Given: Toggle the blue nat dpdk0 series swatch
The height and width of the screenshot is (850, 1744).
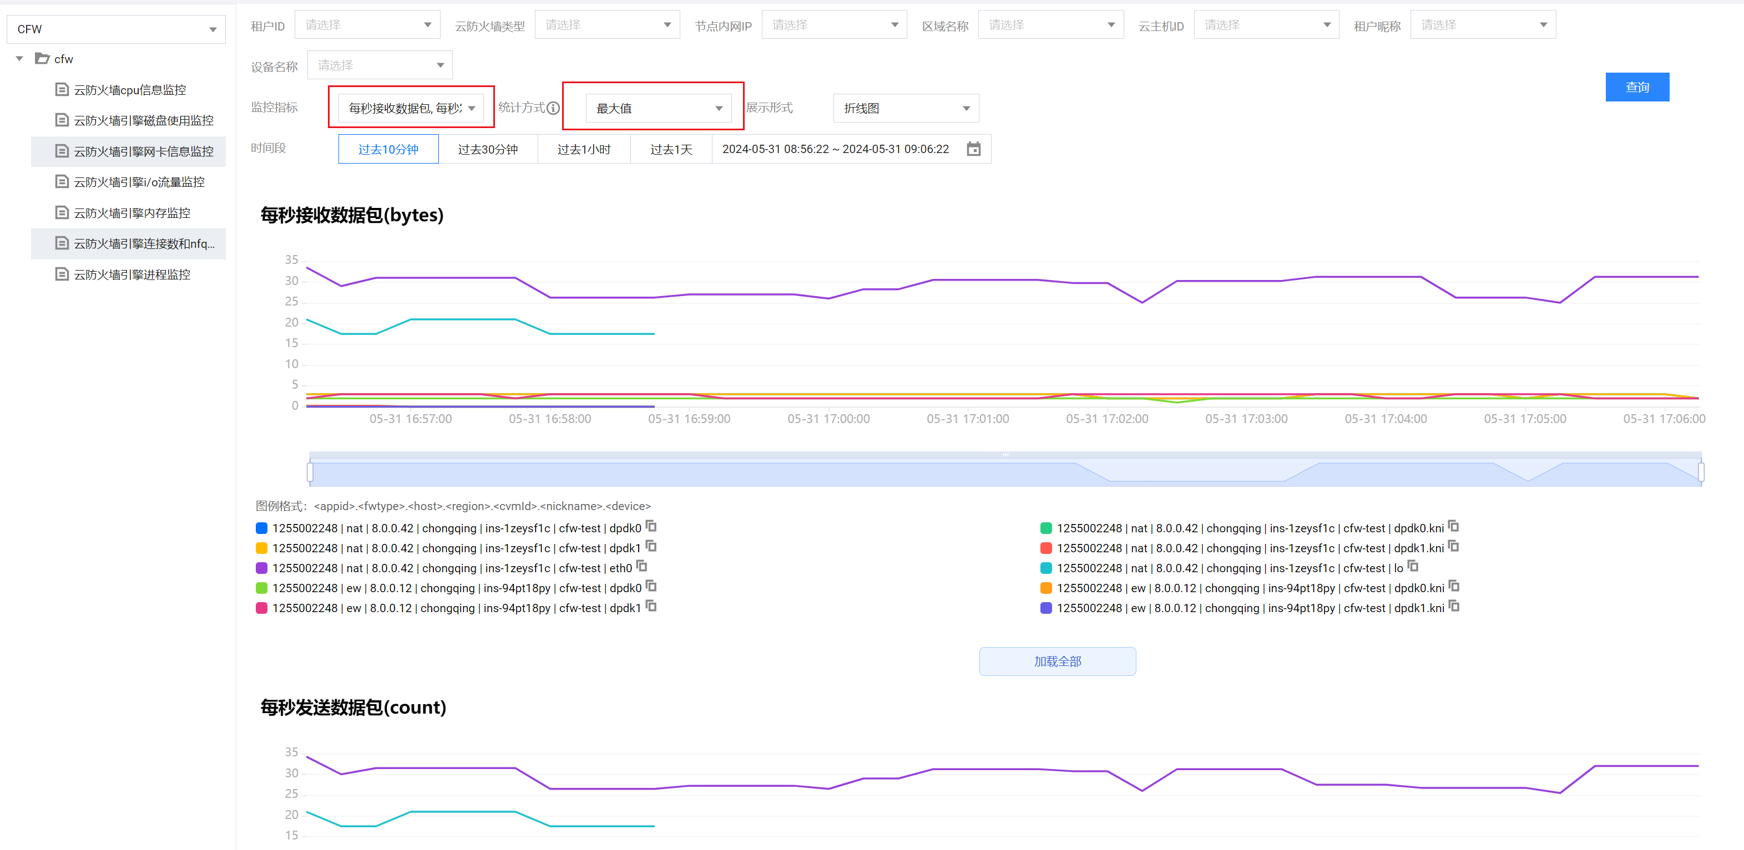Looking at the screenshot, I should tap(261, 528).
